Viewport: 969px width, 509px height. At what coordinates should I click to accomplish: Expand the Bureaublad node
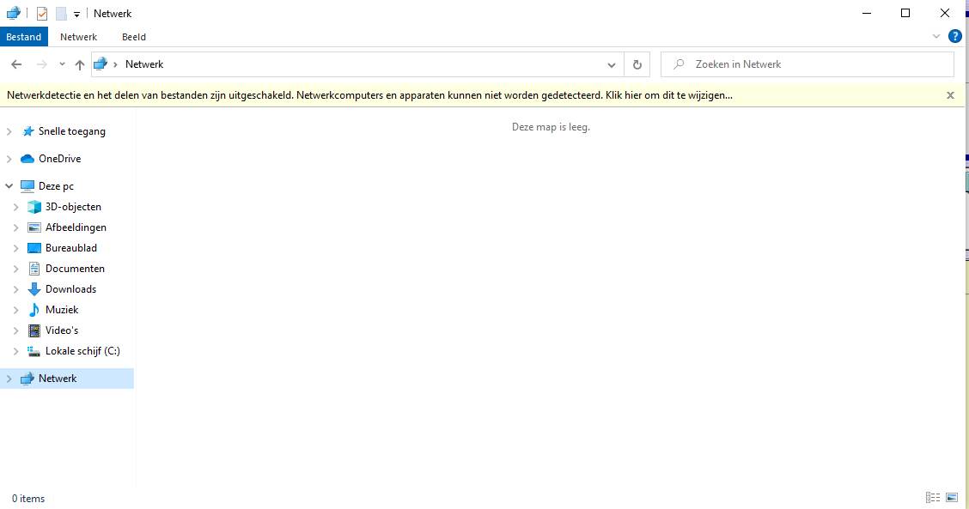click(16, 248)
